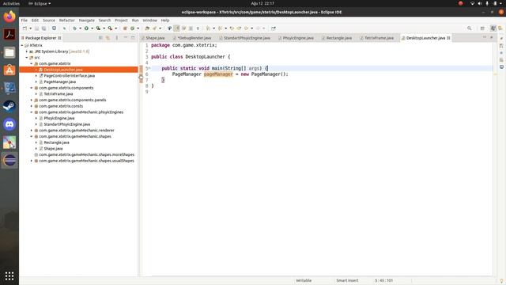
Task: Expand com.game.xtetrix.consts package
Action: click(32, 106)
